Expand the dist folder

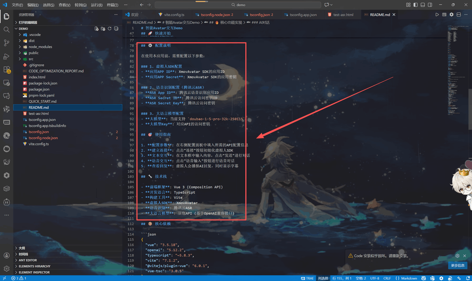click(x=67, y=41)
